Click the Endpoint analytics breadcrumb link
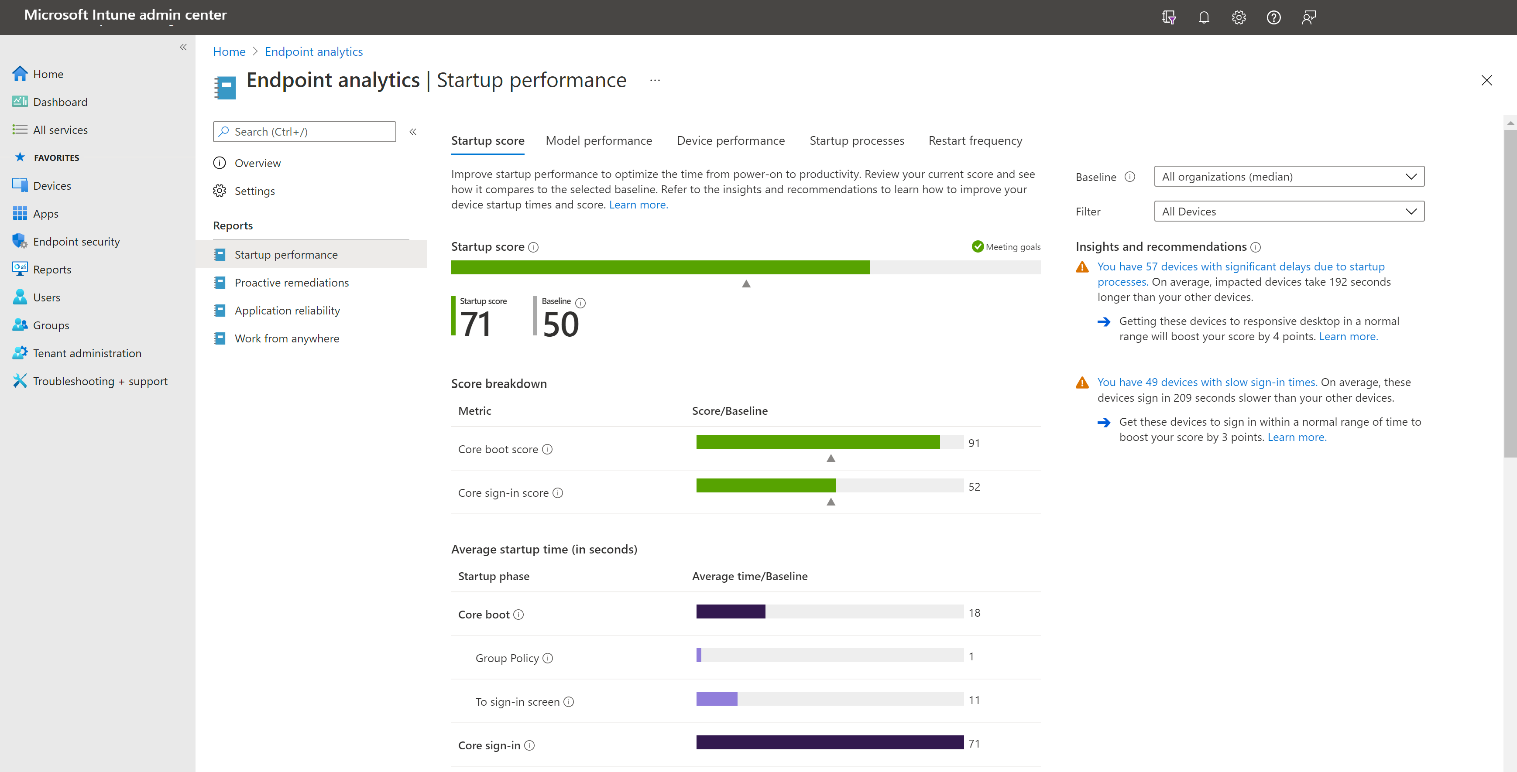 coord(313,52)
